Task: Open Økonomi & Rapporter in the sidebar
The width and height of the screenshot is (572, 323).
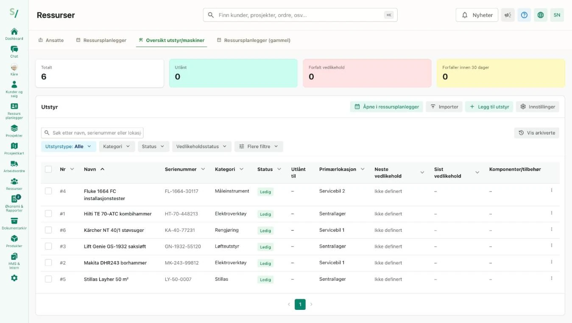Action: click(x=14, y=203)
